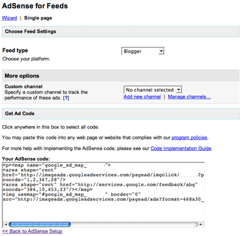Click Add new channel link
The image size is (242, 236).
point(142,97)
